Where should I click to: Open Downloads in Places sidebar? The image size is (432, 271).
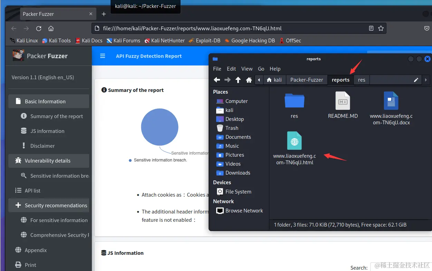click(233, 173)
